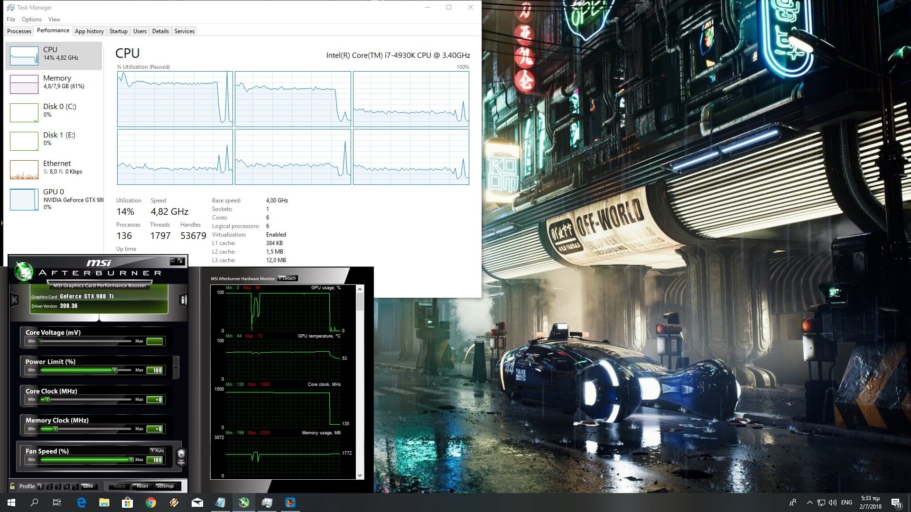Detach the hardware monitor window

[288, 278]
